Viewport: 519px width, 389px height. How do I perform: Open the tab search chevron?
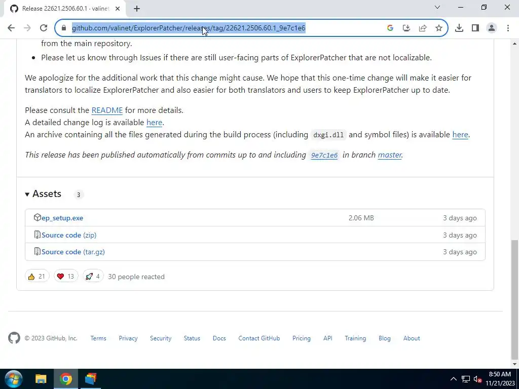(437, 7)
